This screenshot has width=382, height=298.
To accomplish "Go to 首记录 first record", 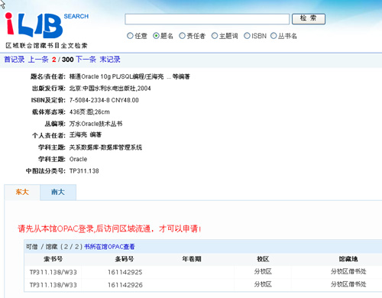I will [15, 60].
